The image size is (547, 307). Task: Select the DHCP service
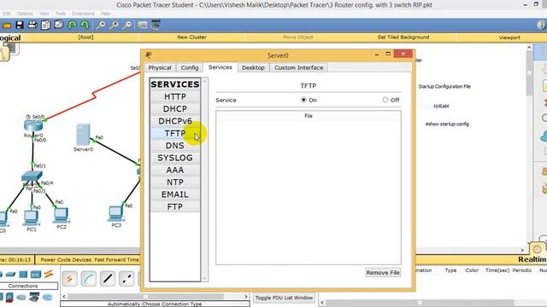point(175,108)
